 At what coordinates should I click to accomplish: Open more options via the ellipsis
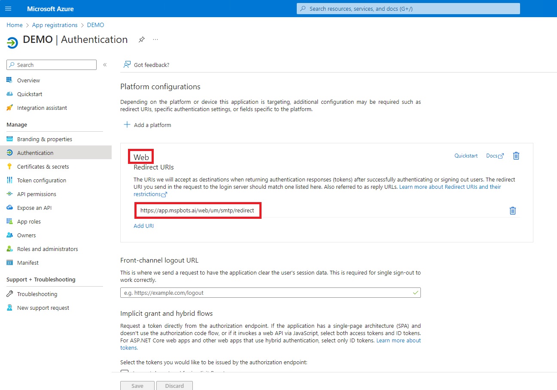155,39
